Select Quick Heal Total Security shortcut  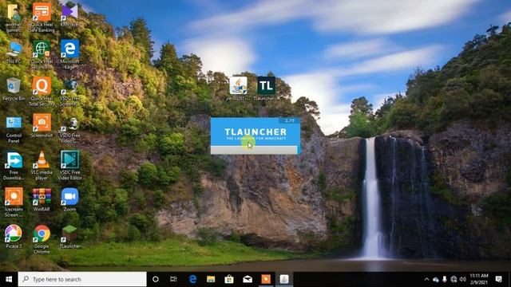coord(42,92)
